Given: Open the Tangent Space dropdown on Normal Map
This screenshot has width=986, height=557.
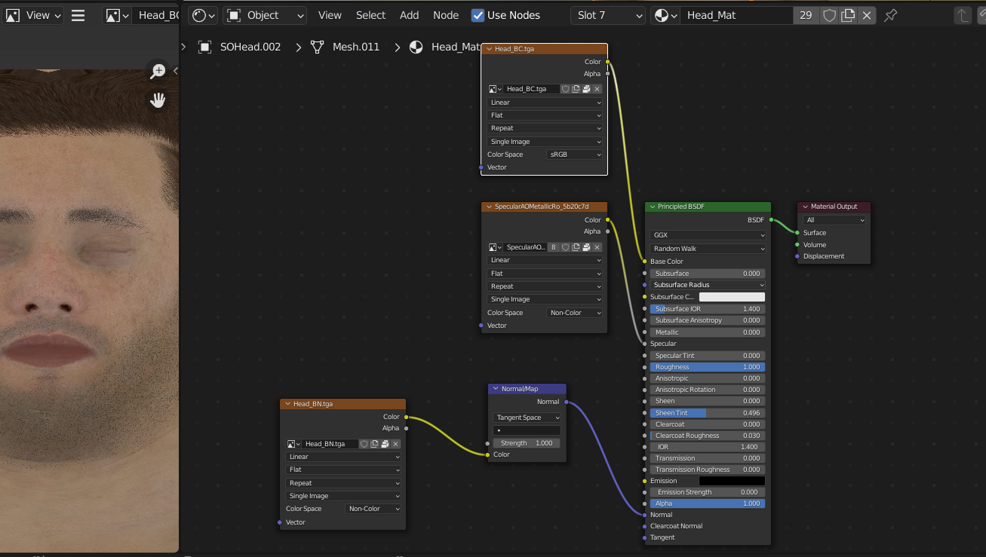Looking at the screenshot, I should tap(527, 418).
